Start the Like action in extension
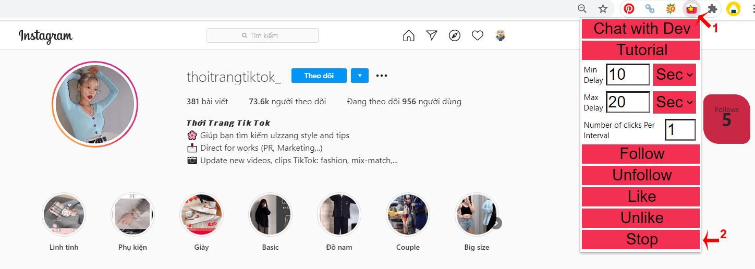The image size is (755, 269). 641,197
